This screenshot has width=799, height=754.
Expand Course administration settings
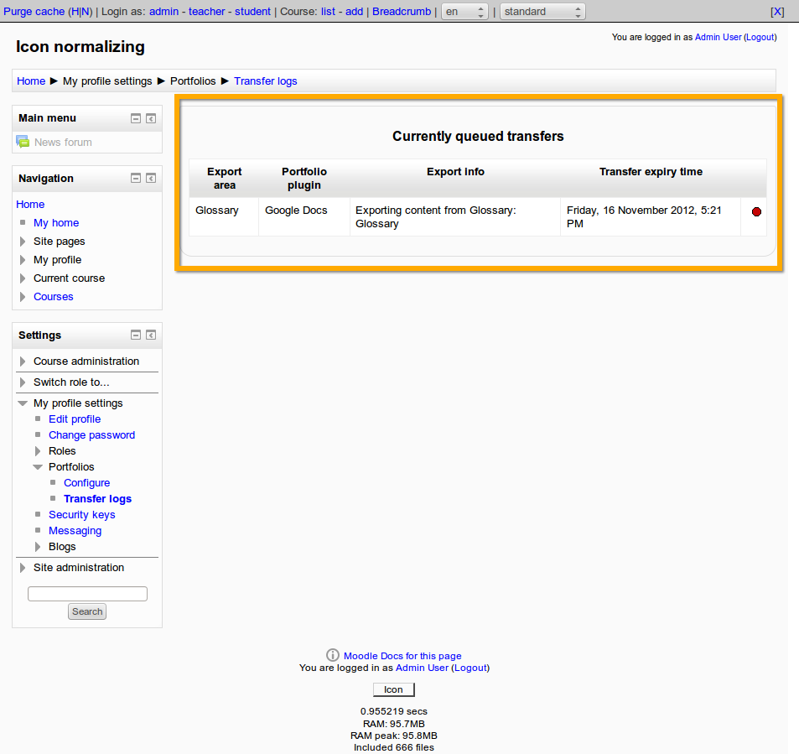(x=23, y=361)
